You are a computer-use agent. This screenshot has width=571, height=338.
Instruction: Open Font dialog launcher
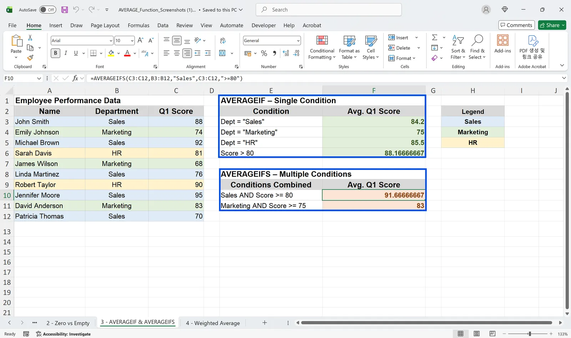coord(155,67)
